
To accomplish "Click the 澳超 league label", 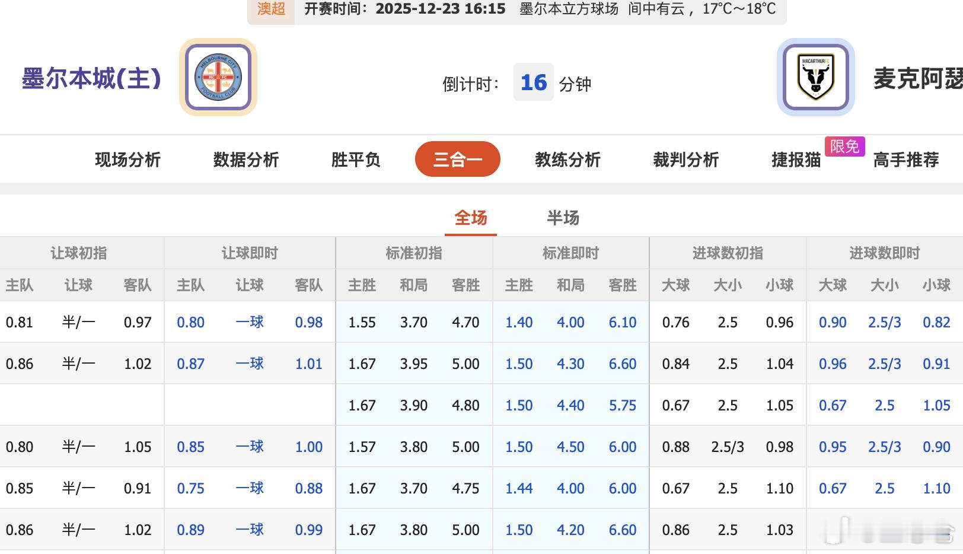I will (270, 9).
